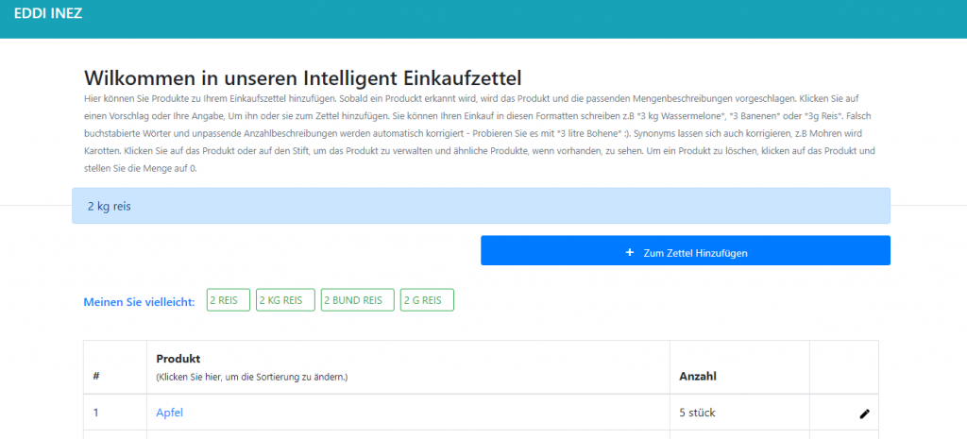Click the EDDI INEZ brand title
This screenshot has width=967, height=439.
48,13
